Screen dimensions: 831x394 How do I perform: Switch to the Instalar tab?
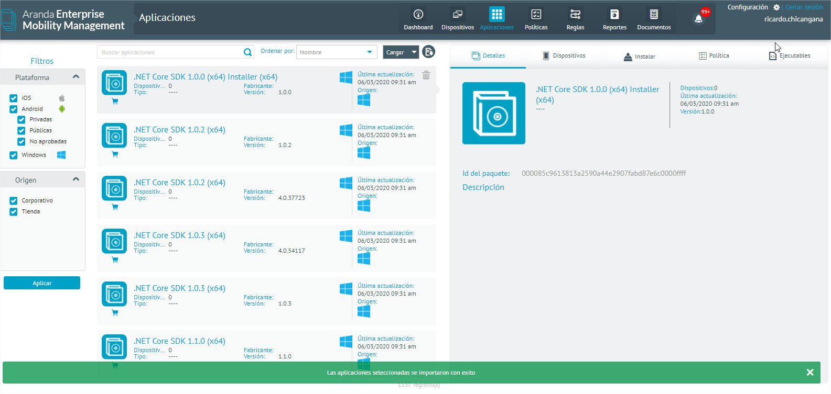pyautogui.click(x=640, y=57)
